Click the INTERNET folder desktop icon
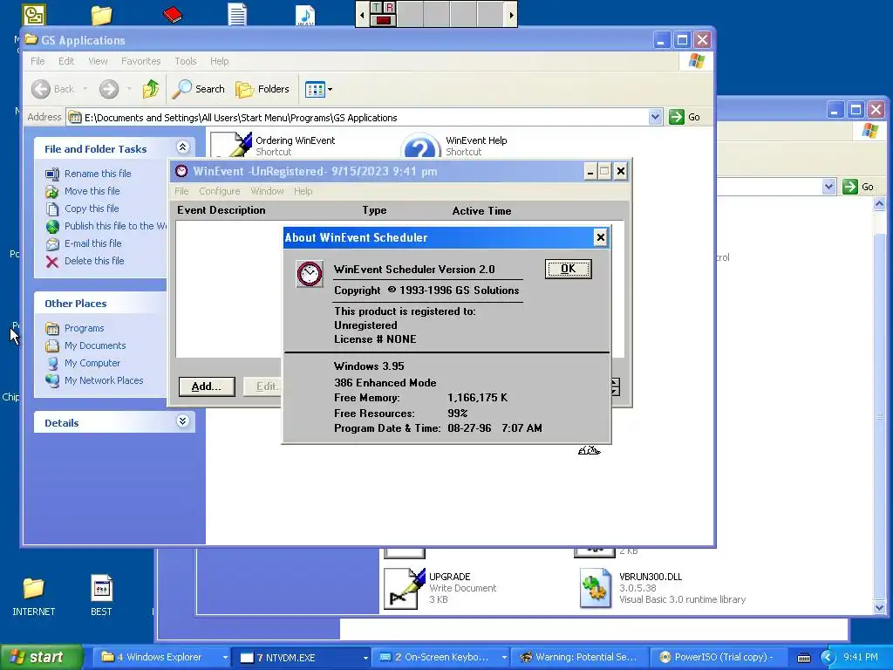Image resolution: width=893 pixels, height=670 pixels. coord(33,596)
